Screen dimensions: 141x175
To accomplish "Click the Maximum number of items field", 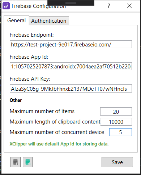I will [116, 112].
